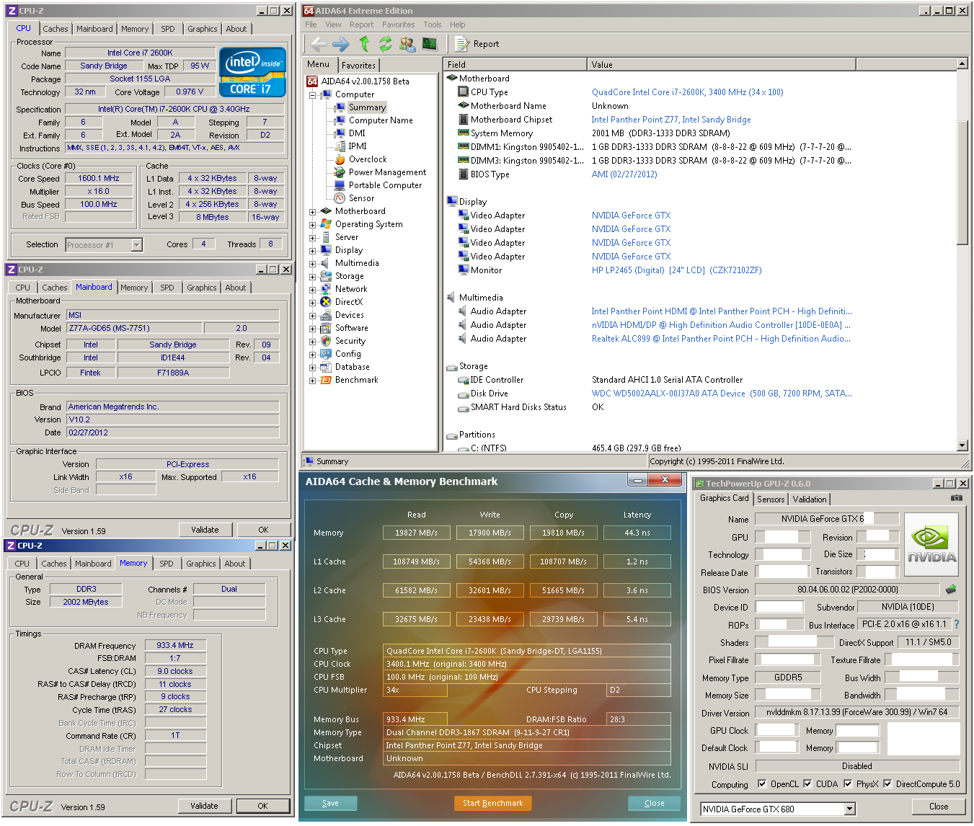Select the Security shield icon in AIDA64 tree

click(x=326, y=341)
